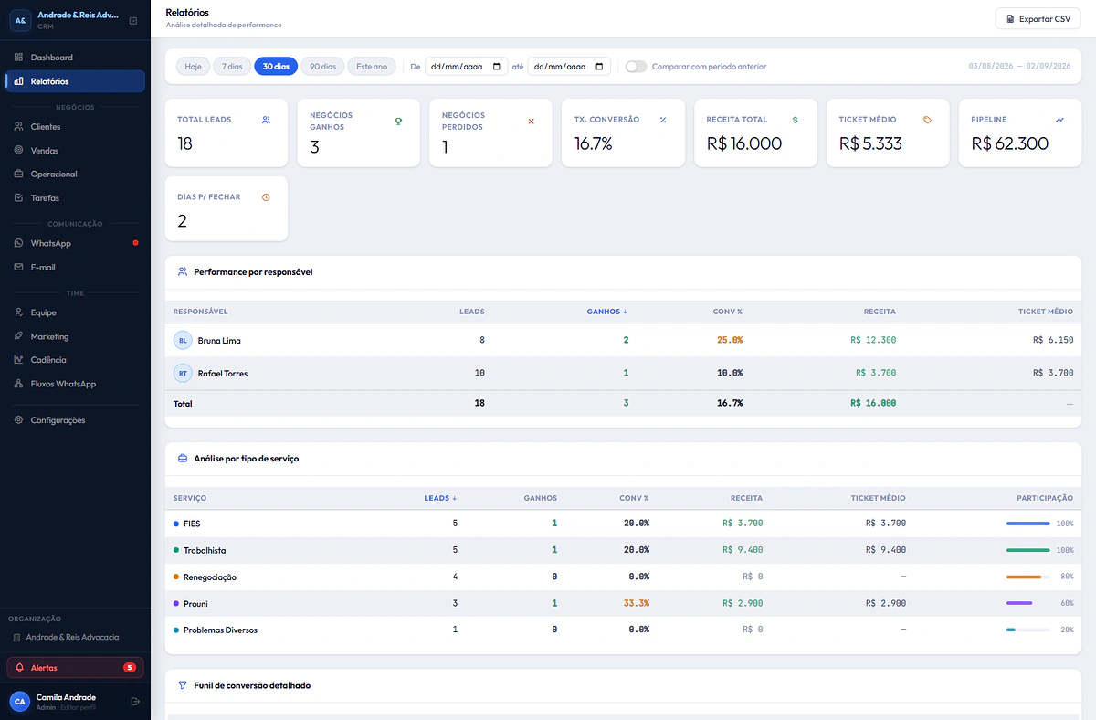Screen dimensions: 1096x720
Task: Select the Este ano period filter
Action: click(372, 67)
